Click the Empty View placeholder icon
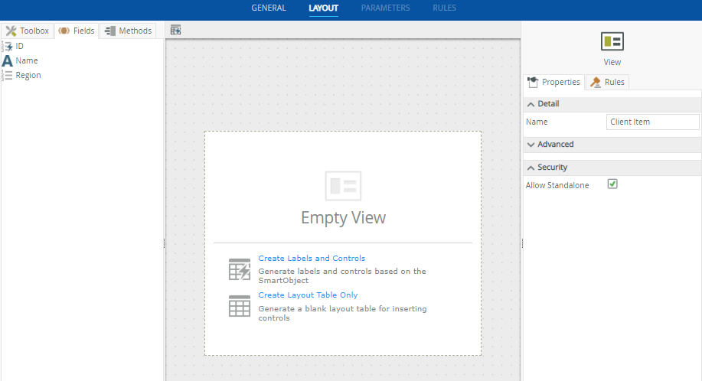The image size is (702, 381). pos(343,186)
